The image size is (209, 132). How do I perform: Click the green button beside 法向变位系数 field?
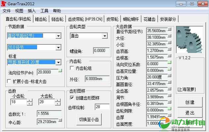pos(169,62)
